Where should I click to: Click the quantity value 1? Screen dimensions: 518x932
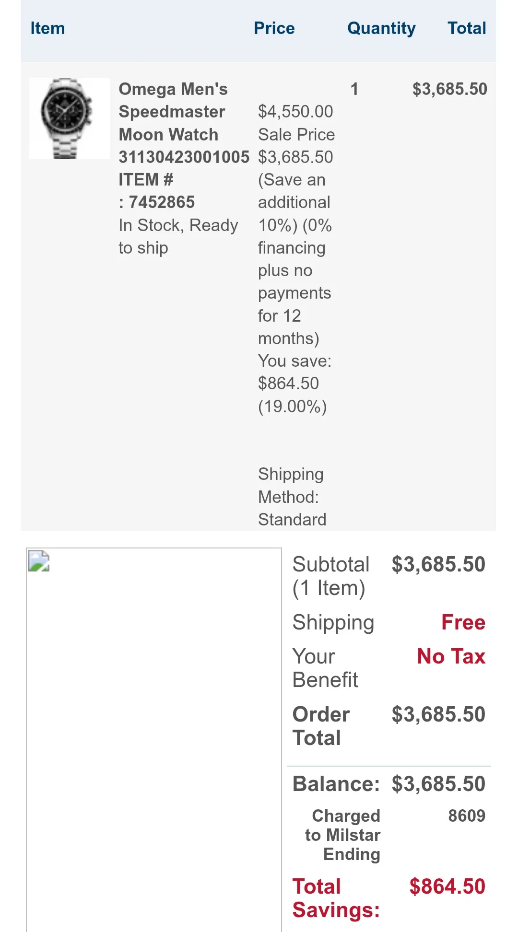pyautogui.click(x=354, y=89)
